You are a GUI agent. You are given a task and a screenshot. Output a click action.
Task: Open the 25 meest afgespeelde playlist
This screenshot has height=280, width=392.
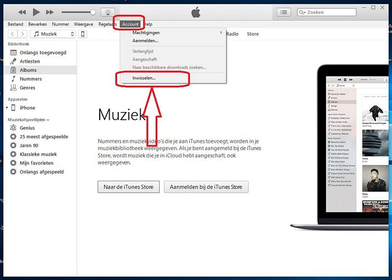tap(40, 137)
